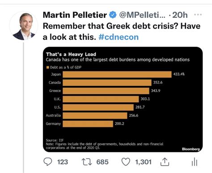The height and width of the screenshot is (173, 212).
Task: Click the tweet text about Greek debt
Action: click(x=122, y=31)
